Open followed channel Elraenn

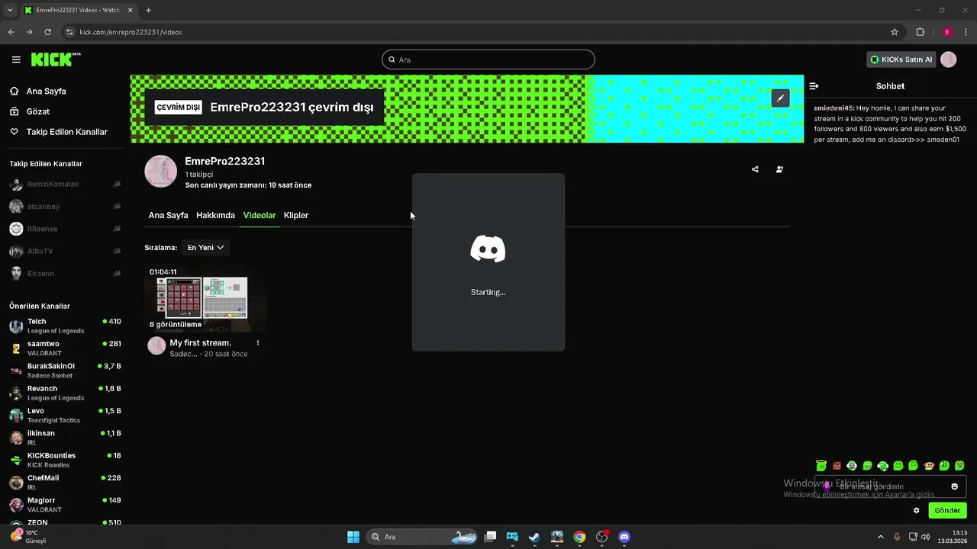click(65, 274)
